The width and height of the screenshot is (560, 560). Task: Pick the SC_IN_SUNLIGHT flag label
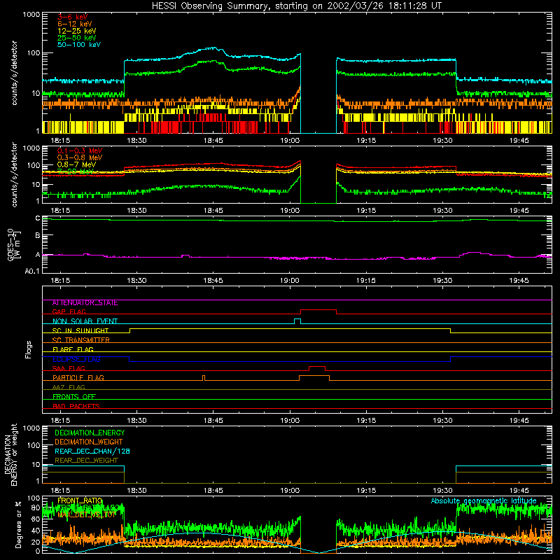click(80, 330)
